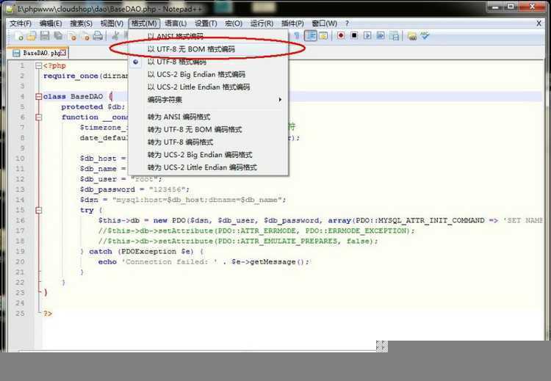The image size is (551, 381).
Task: Click the Close document toolbar icon
Action: [x=72, y=36]
